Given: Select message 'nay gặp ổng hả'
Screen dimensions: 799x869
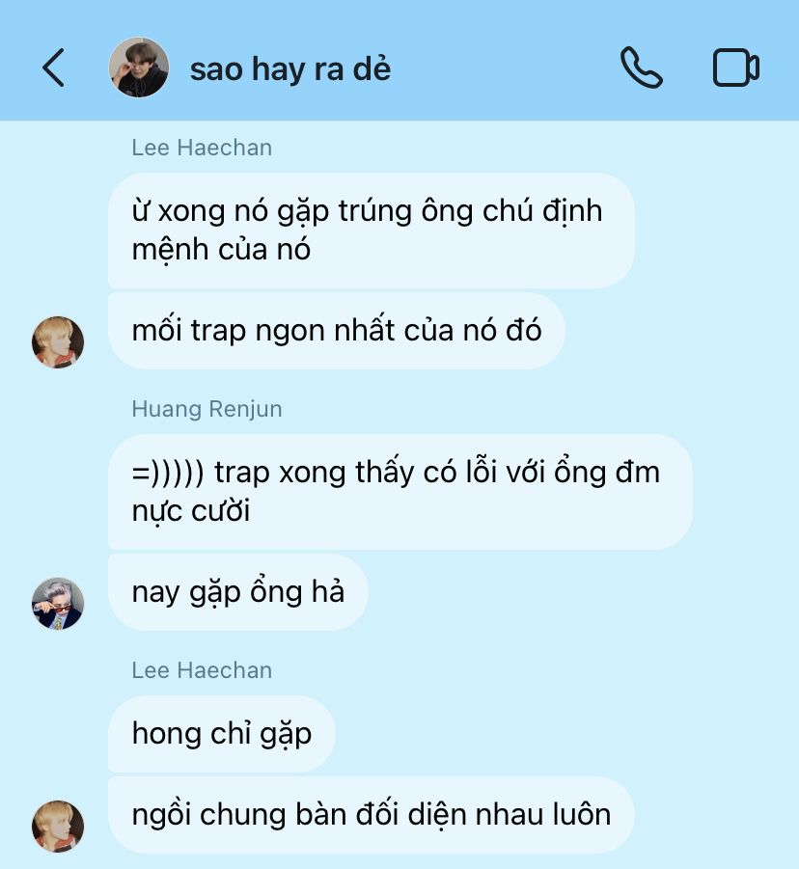Looking at the screenshot, I should click(x=238, y=592).
